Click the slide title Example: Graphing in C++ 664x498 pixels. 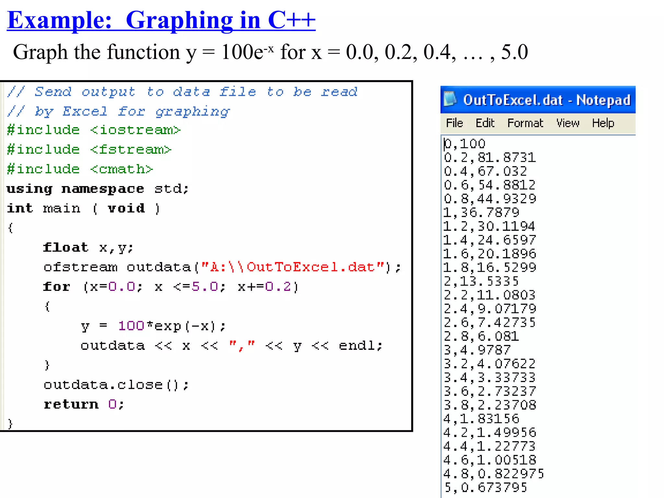pyautogui.click(x=161, y=20)
